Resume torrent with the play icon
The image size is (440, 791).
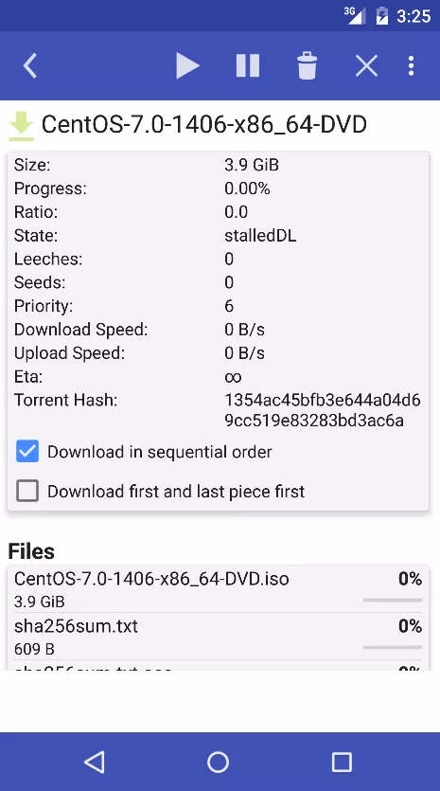pos(187,66)
